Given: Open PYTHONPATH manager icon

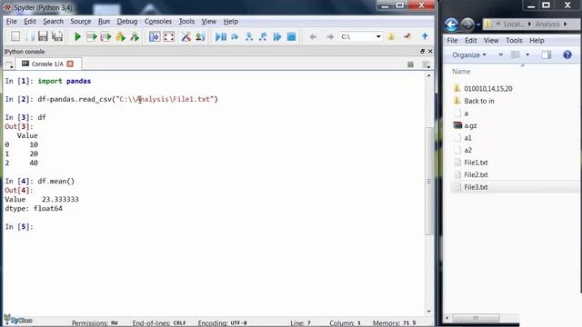Looking at the screenshot, I should pos(200,36).
